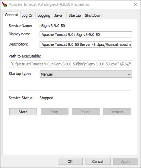
Task: Click inside the Display name field
Action: (86, 35)
